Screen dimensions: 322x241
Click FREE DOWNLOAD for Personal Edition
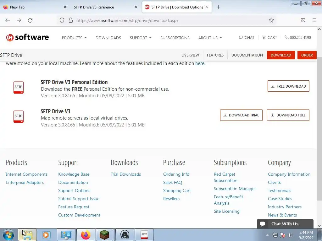[288, 86]
